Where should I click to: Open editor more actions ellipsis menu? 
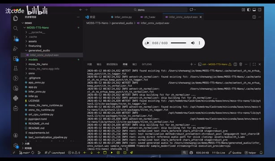(x=260, y=17)
